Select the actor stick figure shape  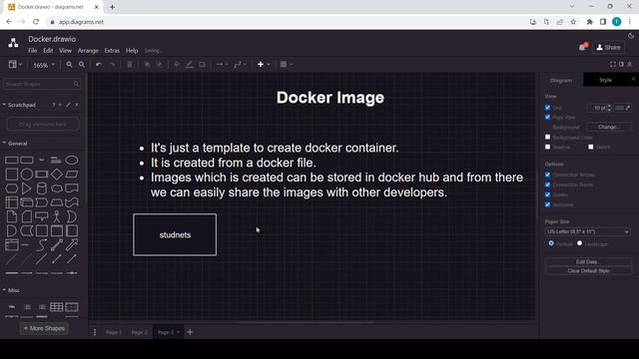(57, 216)
